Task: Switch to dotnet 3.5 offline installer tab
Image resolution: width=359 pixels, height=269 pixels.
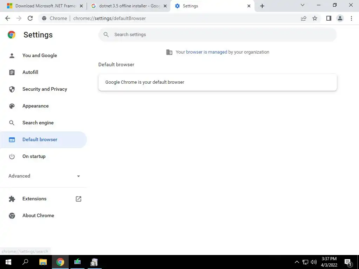Action: click(x=129, y=6)
